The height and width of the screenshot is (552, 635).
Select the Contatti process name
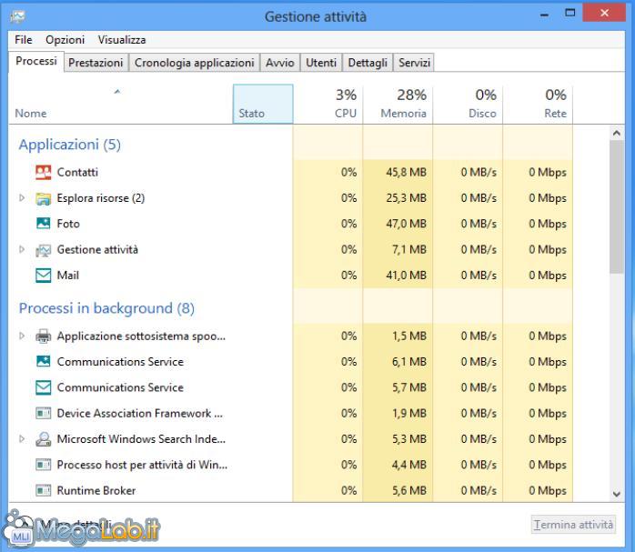[77, 173]
